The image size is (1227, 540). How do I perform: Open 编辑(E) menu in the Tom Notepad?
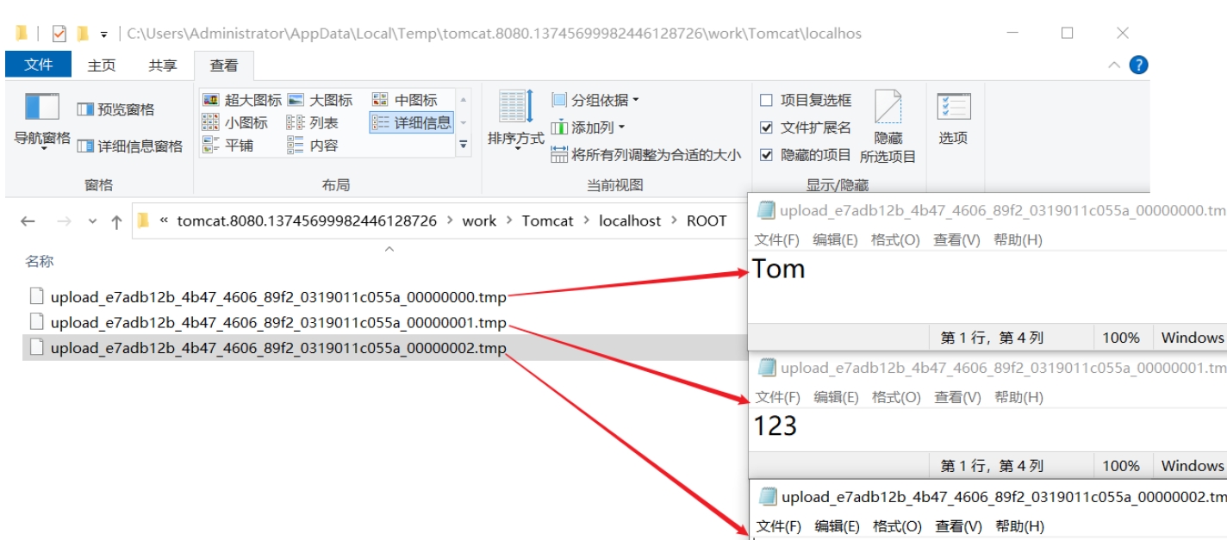835,239
